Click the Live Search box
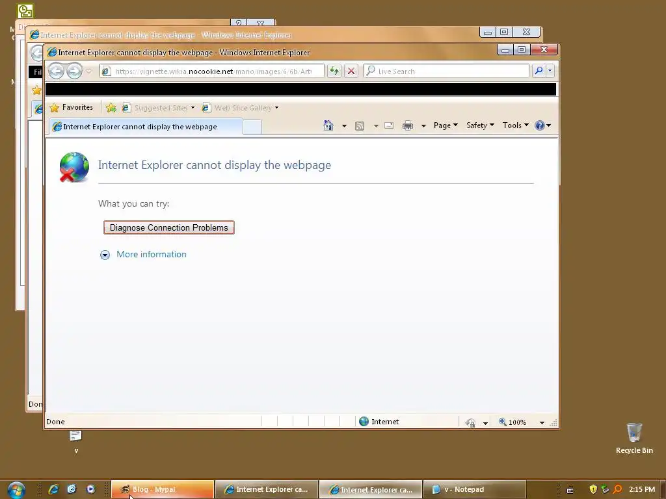Screen dimensions: 666x499 point(446,71)
